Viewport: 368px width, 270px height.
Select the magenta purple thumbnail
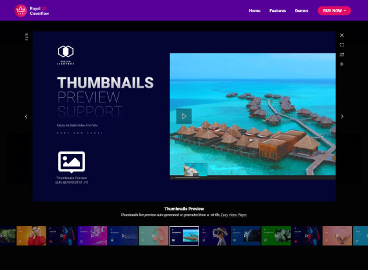92,236
